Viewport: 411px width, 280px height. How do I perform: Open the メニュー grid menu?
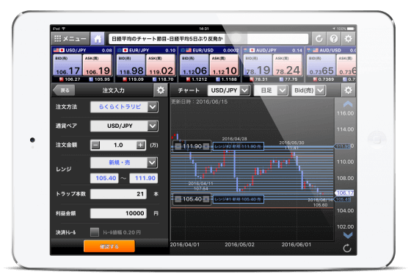tap(70, 39)
